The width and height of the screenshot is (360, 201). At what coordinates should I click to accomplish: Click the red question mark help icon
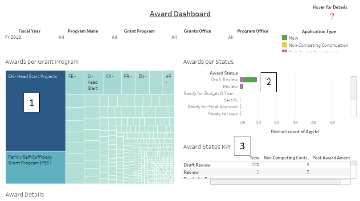point(332,16)
